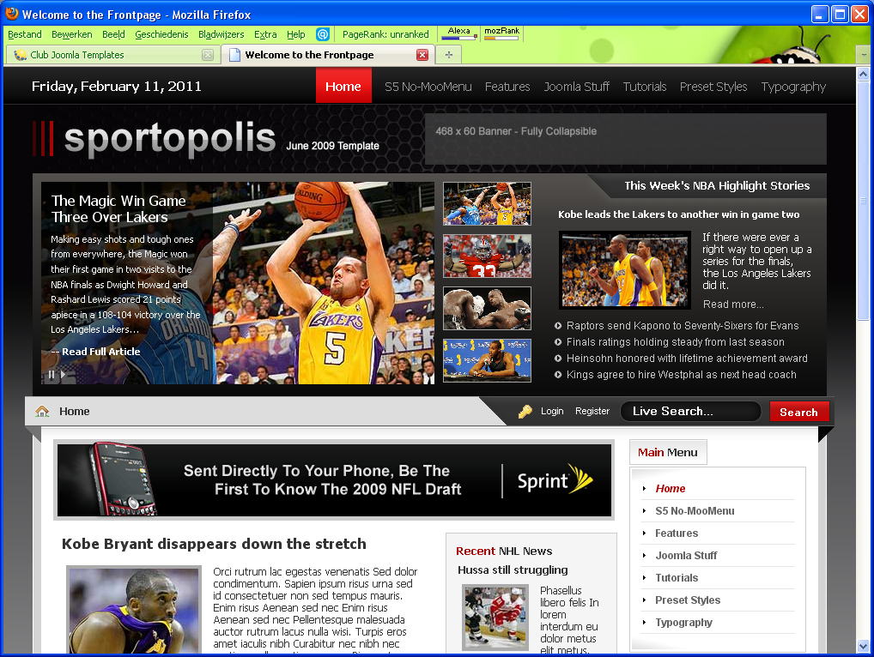Click the Alexa rank indicator

tap(459, 33)
